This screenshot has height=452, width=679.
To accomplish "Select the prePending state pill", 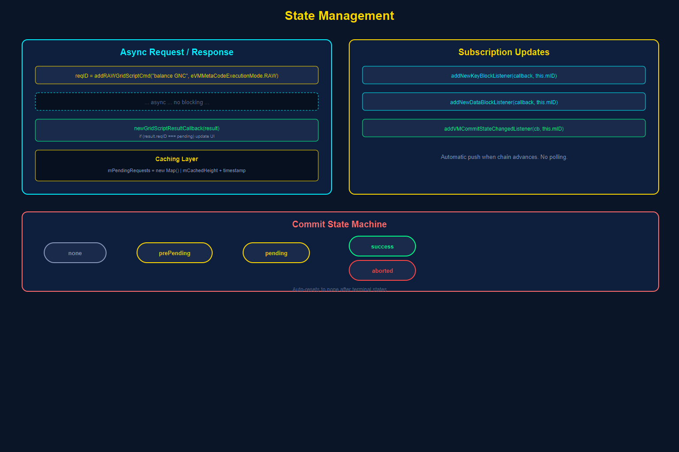I will click(174, 252).
